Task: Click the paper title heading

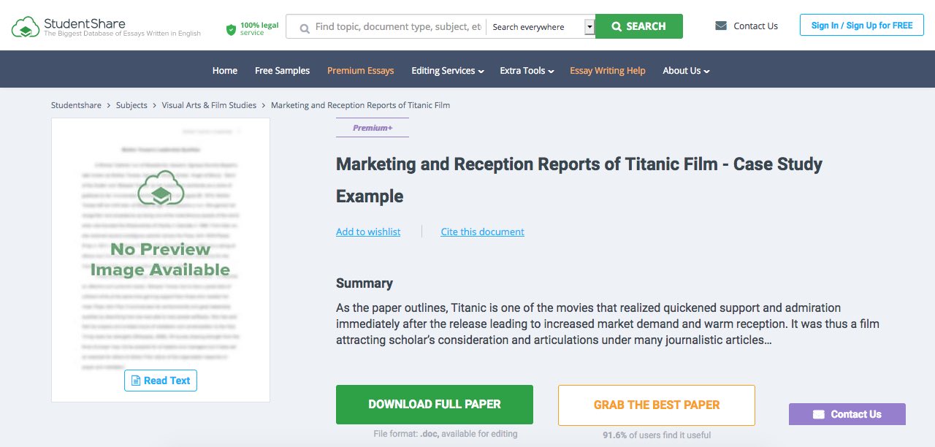Action: click(x=579, y=180)
